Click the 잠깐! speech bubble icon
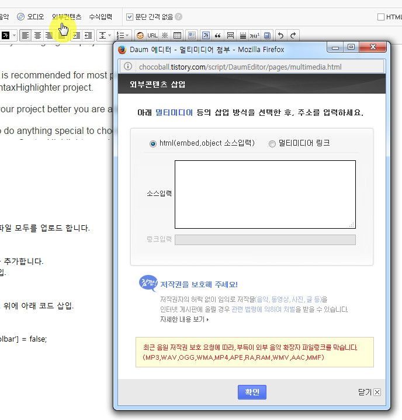Image resolution: width=402 pixels, height=420 pixels. coord(148,283)
